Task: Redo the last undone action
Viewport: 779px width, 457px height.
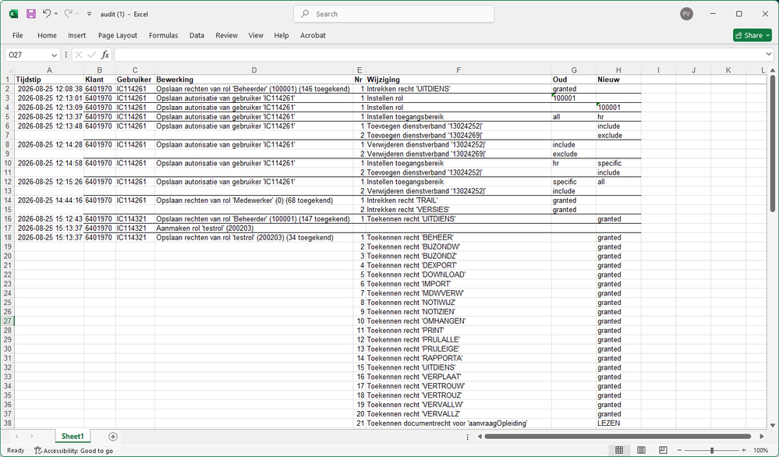Action: [x=68, y=14]
